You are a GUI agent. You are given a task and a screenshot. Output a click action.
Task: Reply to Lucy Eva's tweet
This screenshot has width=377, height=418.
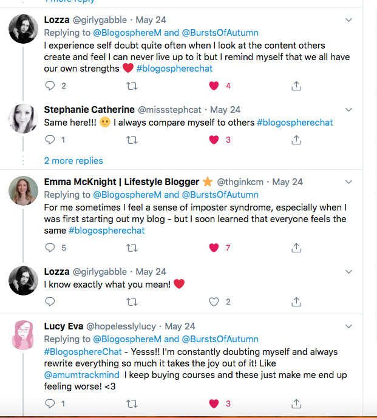tap(50, 403)
